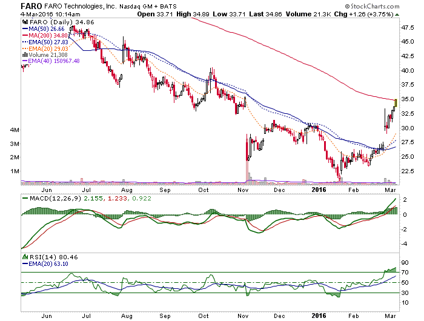
Task: Click the 30.0 price axis label
Action: pos(408,128)
